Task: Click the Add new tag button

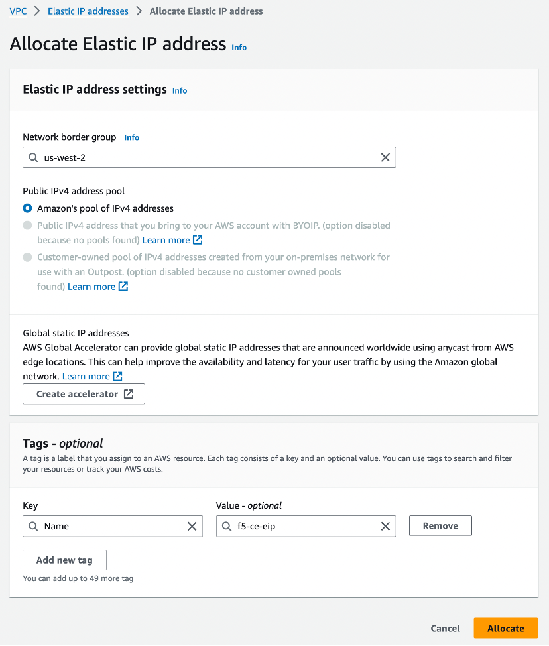Action: [x=64, y=560]
